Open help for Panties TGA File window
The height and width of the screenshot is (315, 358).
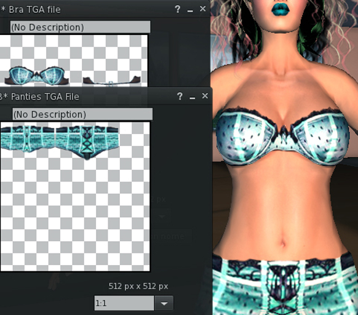click(180, 96)
